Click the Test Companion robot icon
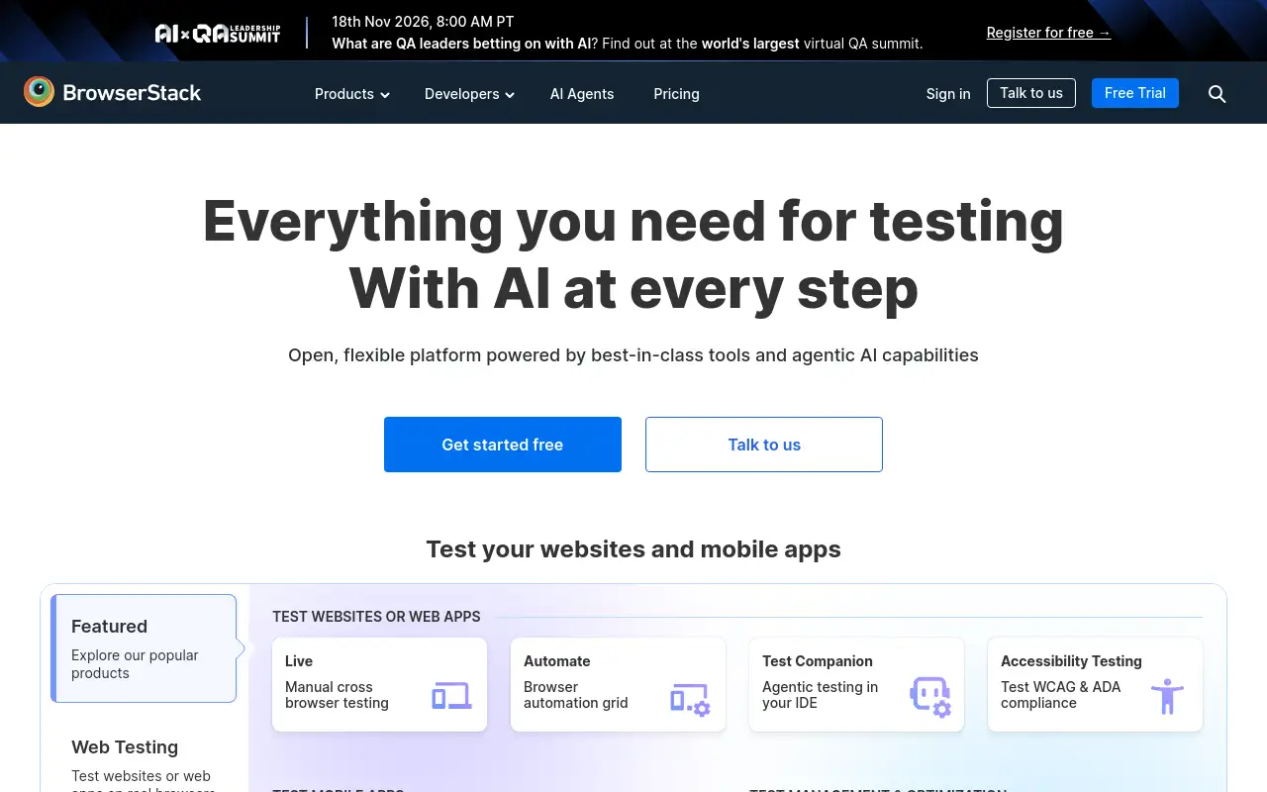 [x=929, y=697]
